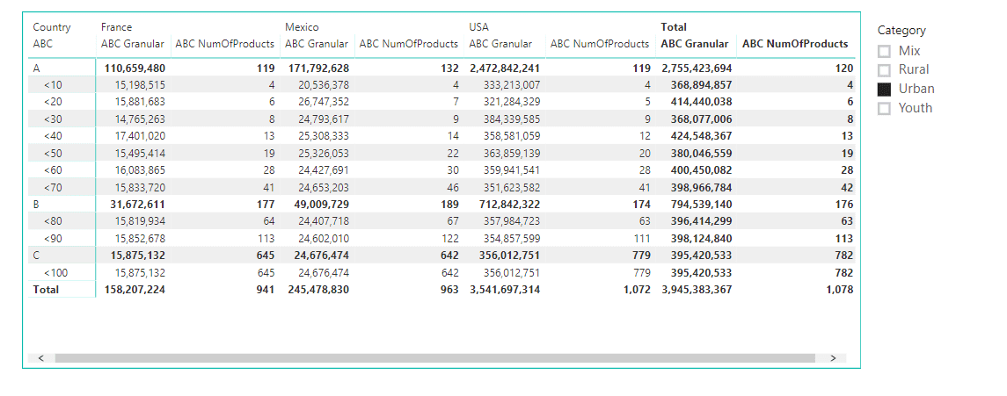Click the horizontal scrollbar thumb

(434, 358)
